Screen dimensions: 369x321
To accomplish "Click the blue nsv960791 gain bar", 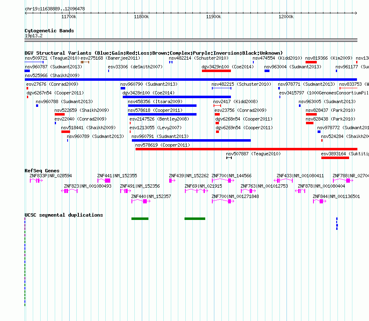I will 191,140.
